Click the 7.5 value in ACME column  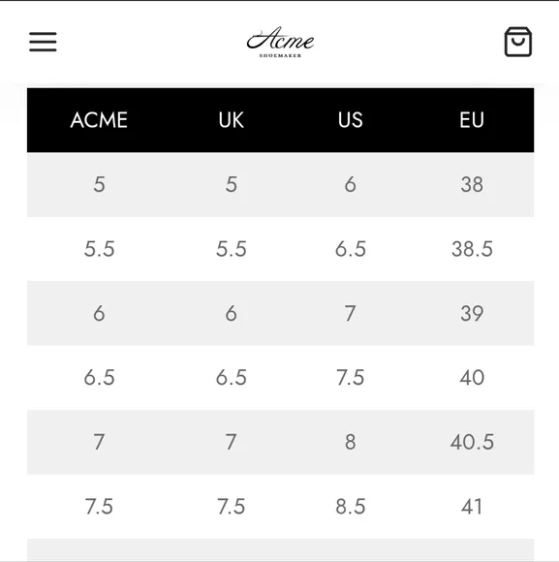coord(99,507)
